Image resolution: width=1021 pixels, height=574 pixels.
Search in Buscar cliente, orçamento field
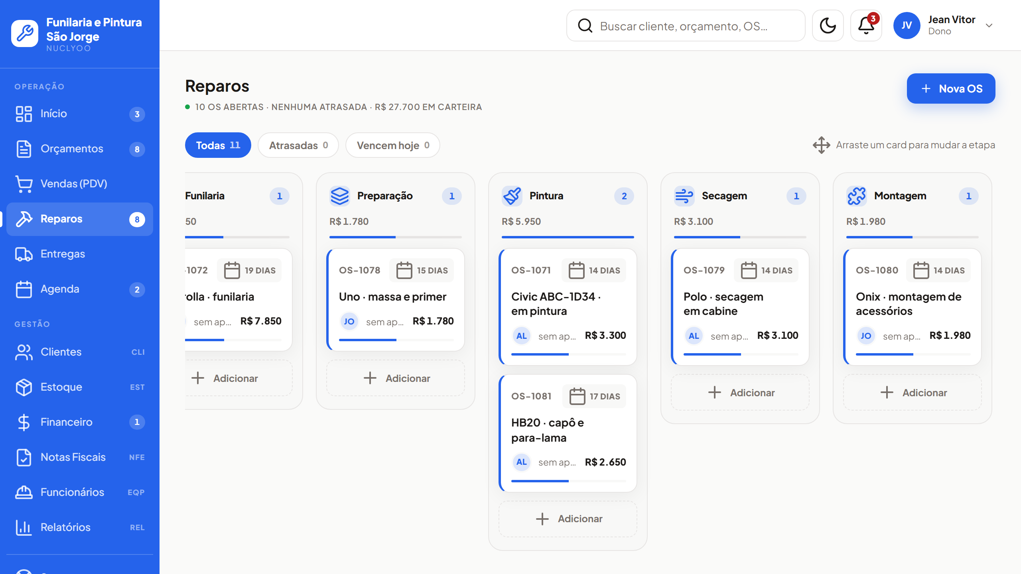(x=686, y=26)
